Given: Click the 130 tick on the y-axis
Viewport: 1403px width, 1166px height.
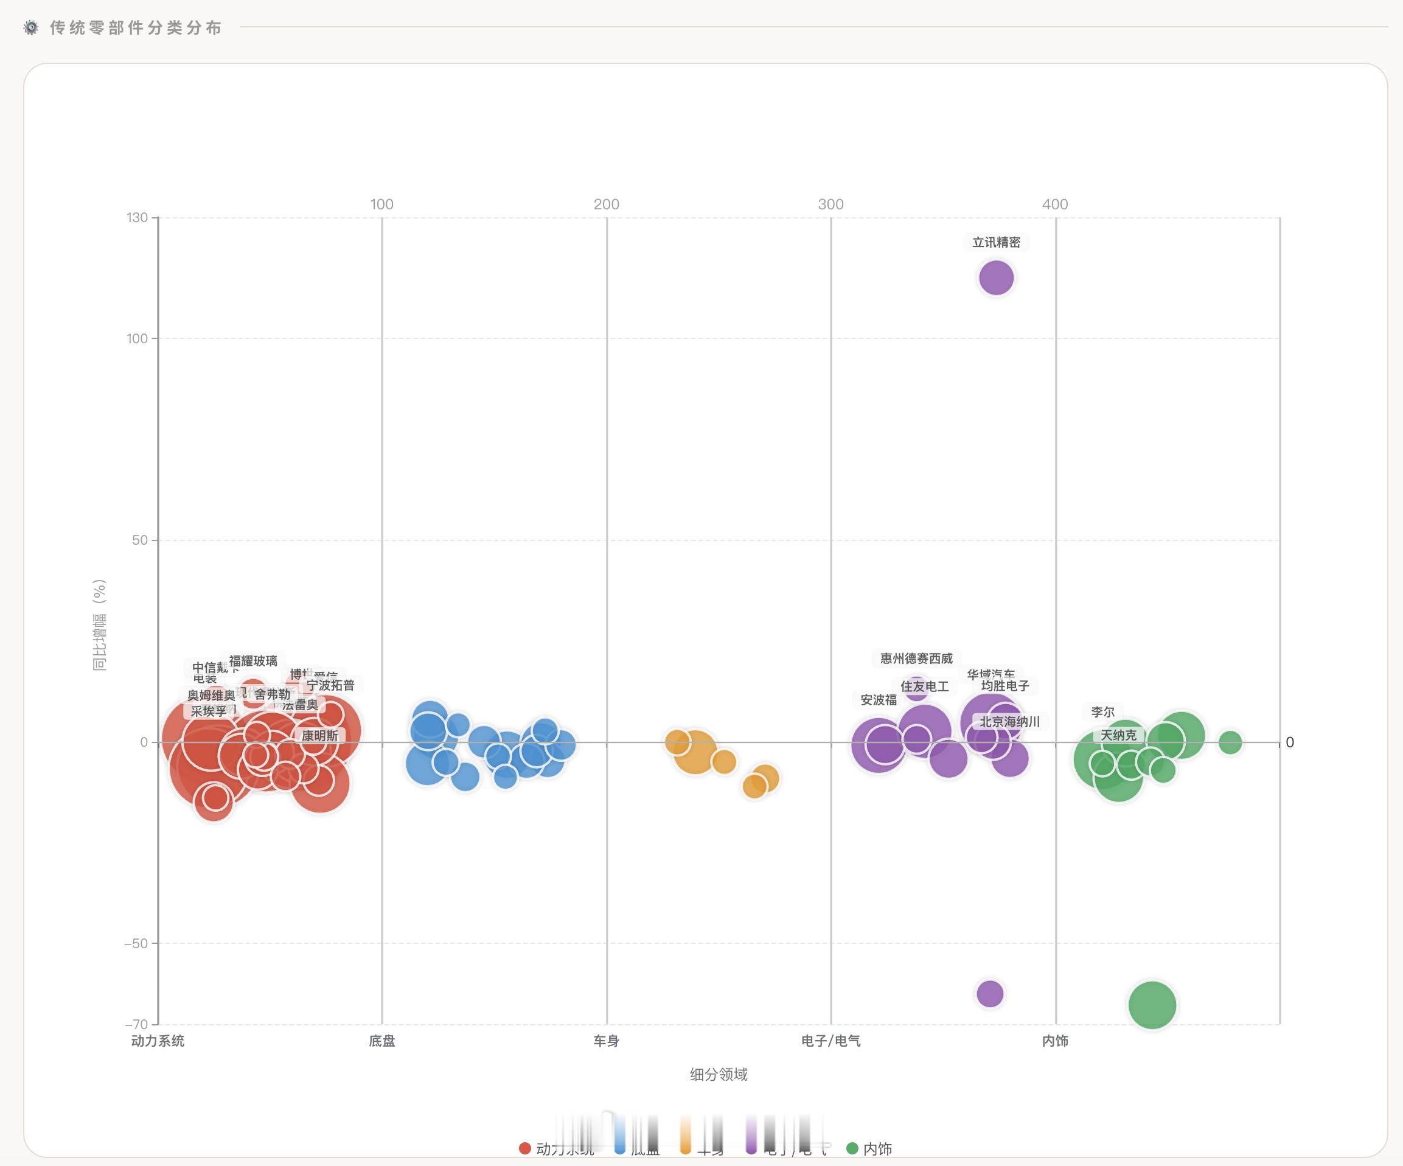Looking at the screenshot, I should (137, 217).
